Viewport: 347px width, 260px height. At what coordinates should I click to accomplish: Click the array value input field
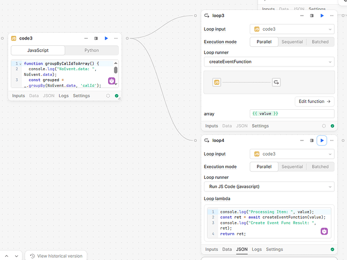(291, 113)
